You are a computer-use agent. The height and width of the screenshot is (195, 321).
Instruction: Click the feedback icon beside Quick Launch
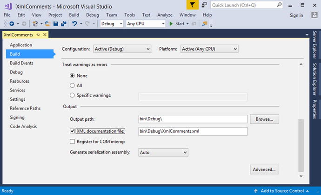pyautogui.click(x=204, y=5)
